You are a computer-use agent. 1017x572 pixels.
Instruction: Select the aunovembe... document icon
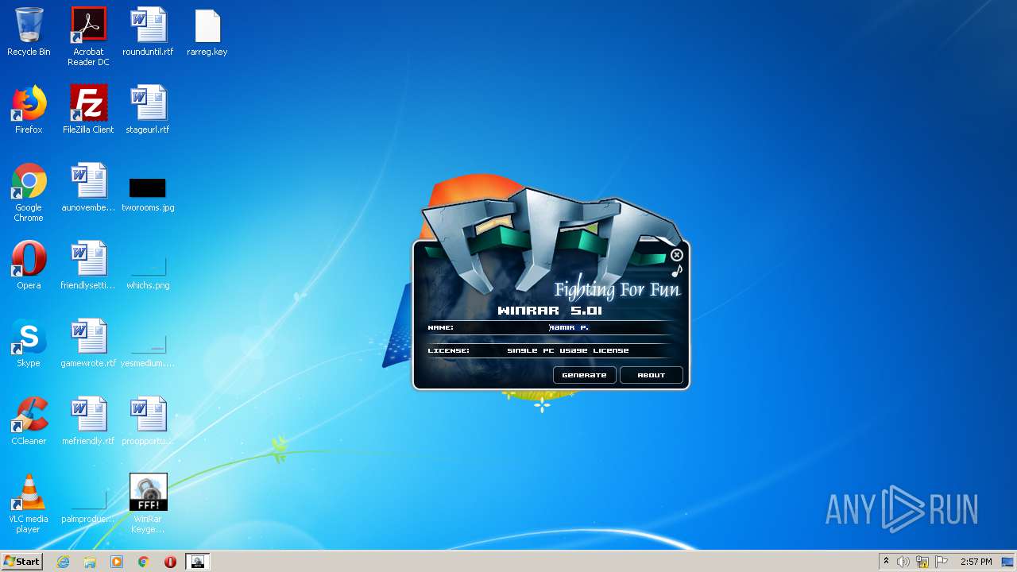[88, 187]
